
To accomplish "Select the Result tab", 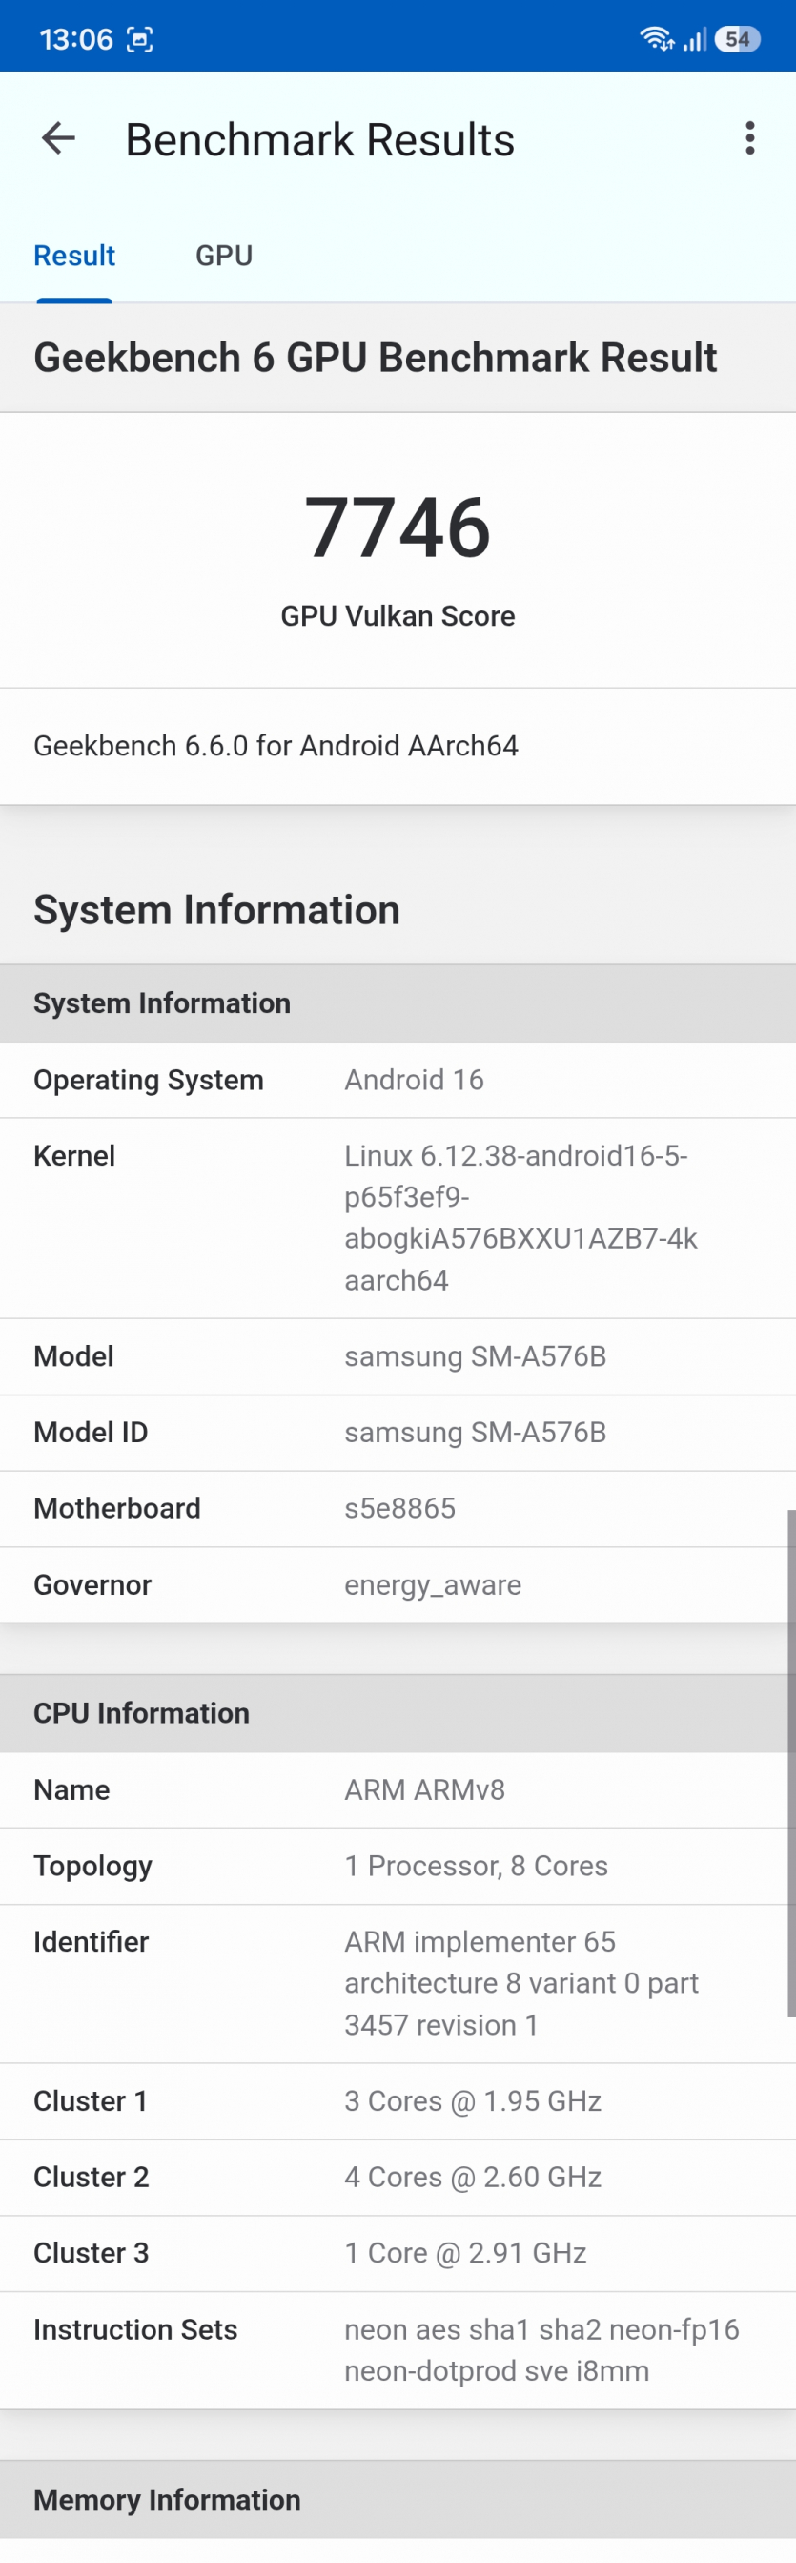I will pos(74,256).
